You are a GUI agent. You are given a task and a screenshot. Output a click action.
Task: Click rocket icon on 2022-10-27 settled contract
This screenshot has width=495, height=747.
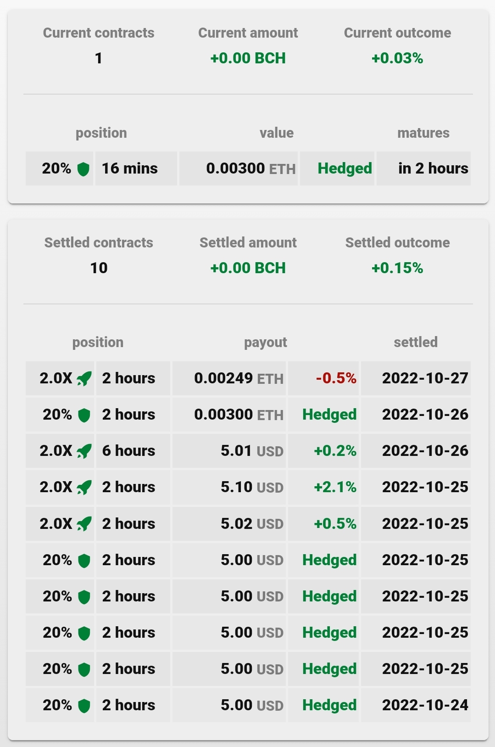click(x=84, y=379)
